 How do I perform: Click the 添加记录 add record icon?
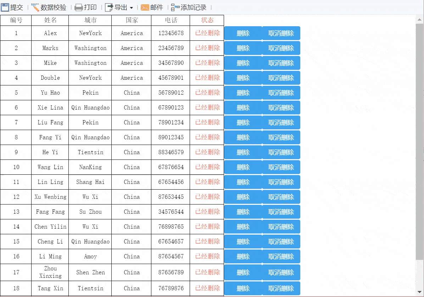(175, 7)
